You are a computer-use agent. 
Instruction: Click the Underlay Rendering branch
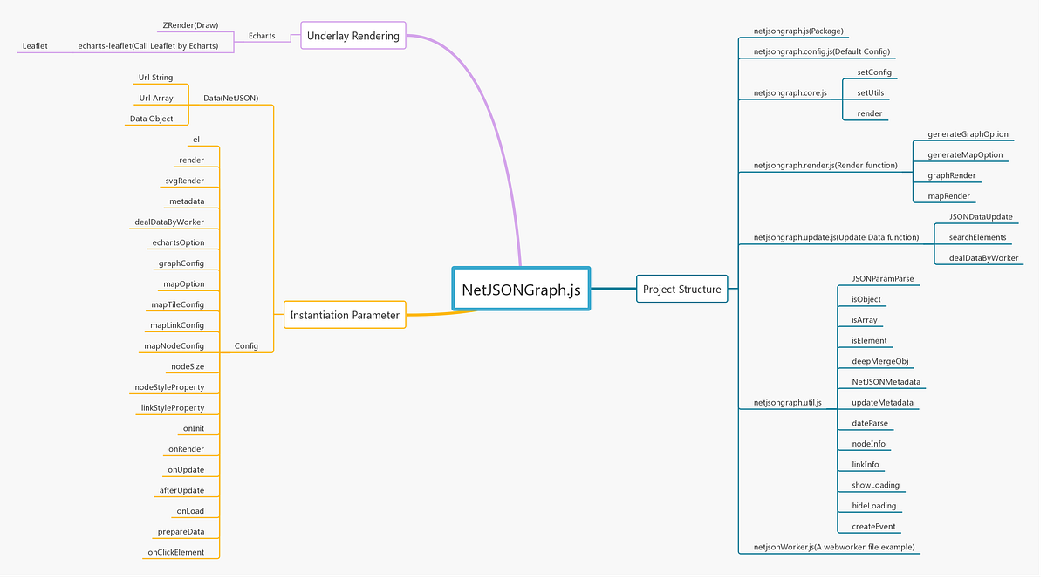tap(352, 36)
